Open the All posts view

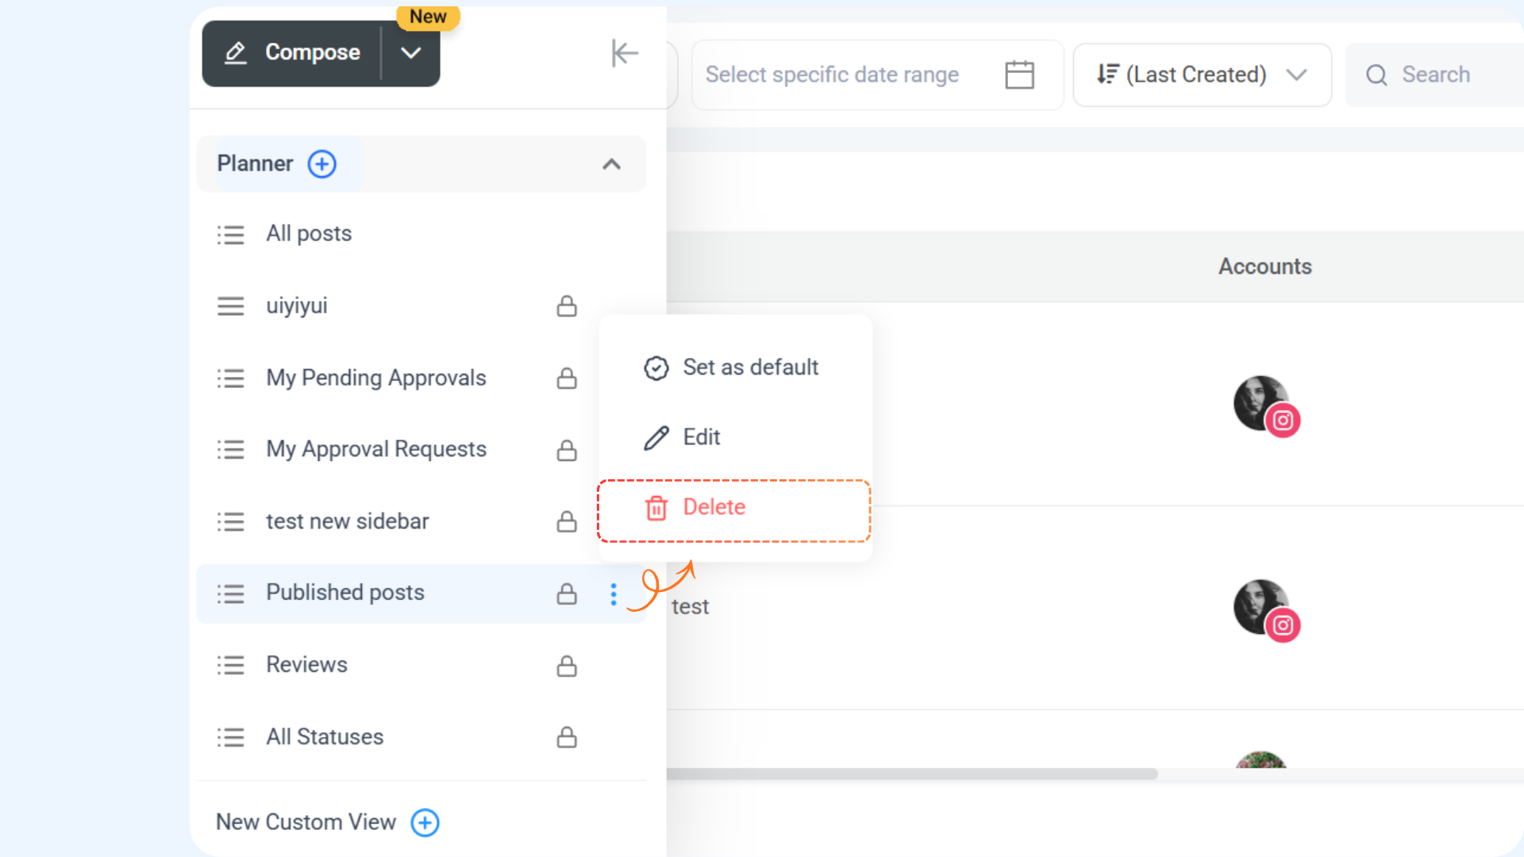(x=309, y=234)
